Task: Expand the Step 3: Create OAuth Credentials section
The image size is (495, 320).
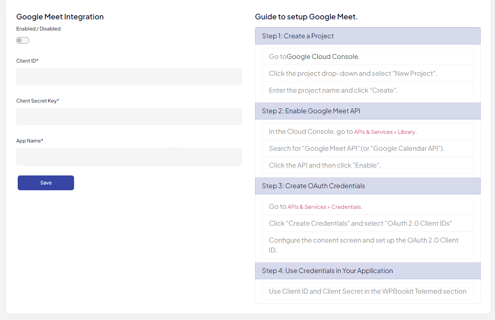Action: click(x=367, y=185)
